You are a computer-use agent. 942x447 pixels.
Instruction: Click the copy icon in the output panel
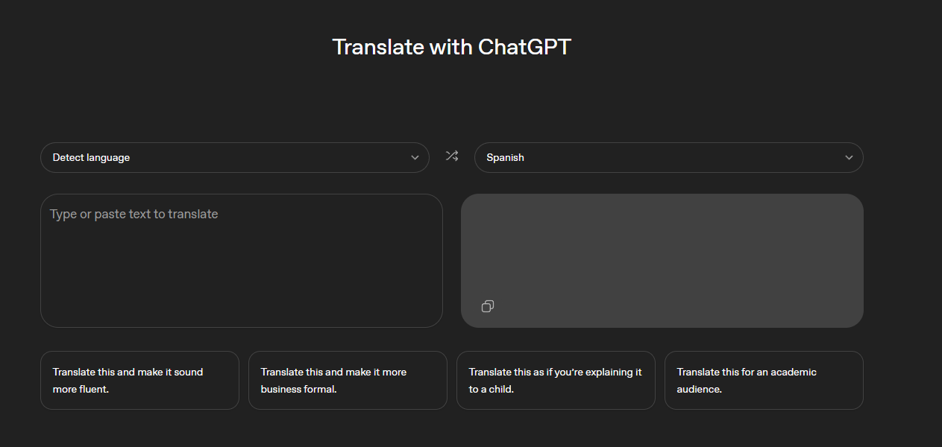pos(488,306)
